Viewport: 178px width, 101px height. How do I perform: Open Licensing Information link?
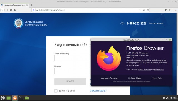[x=109, y=78]
